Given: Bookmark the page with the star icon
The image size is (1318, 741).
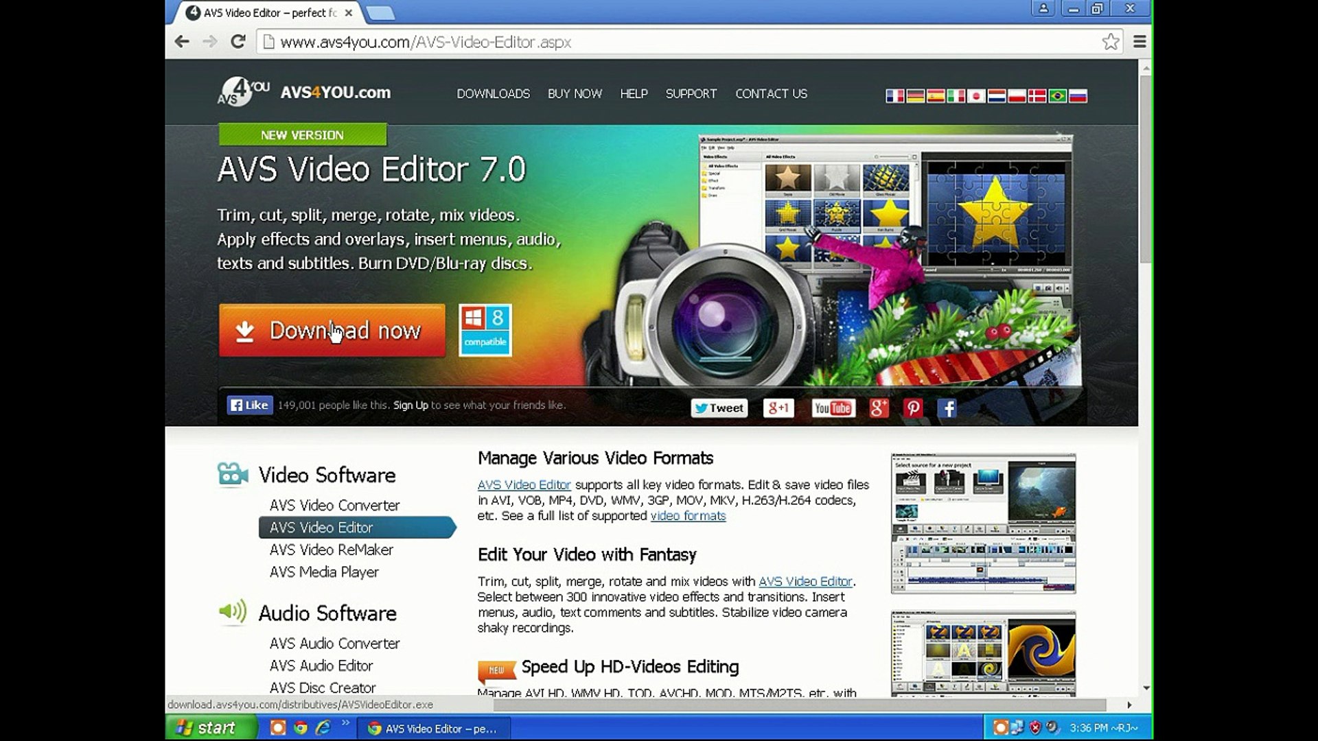Looking at the screenshot, I should [1111, 42].
